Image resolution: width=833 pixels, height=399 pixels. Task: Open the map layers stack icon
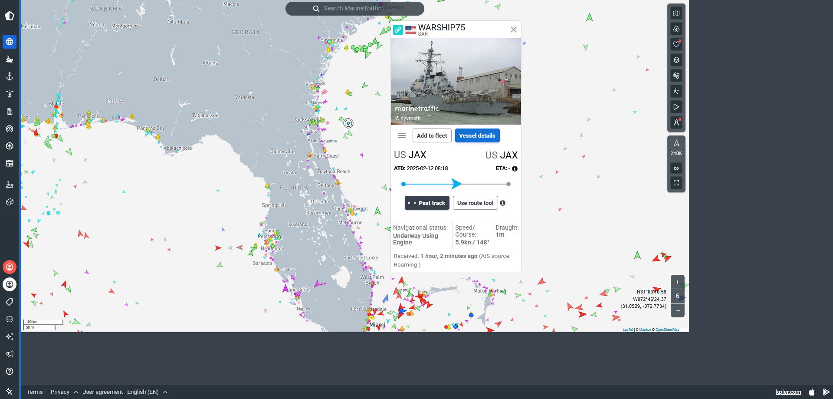click(676, 60)
